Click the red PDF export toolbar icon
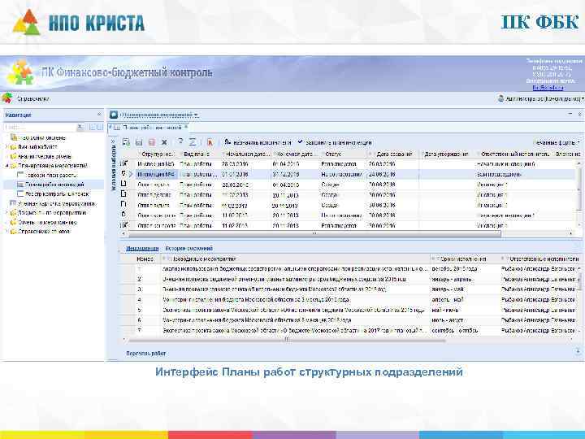The image size is (585, 439). [x=210, y=142]
